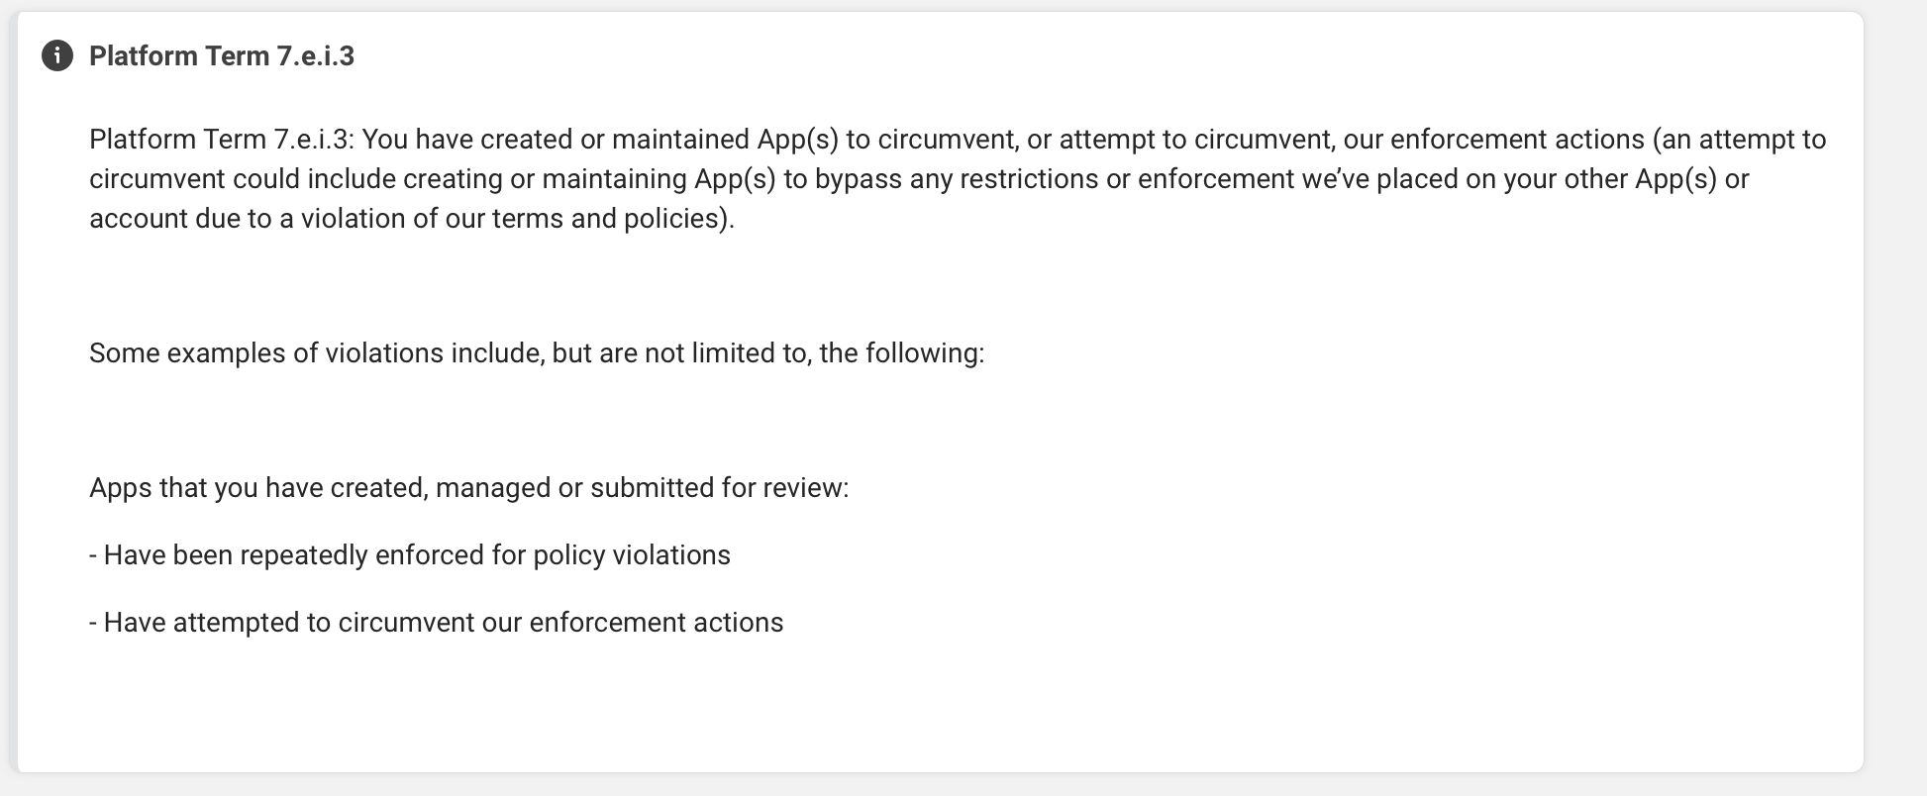Viewport: 1927px width, 796px height.
Task: Click the line Apps that you have created
Action: pyautogui.click(x=469, y=488)
